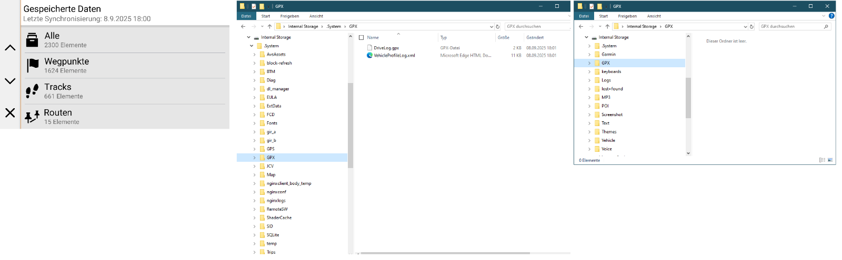Select the VehicleProfileLog.xml file

(394, 55)
